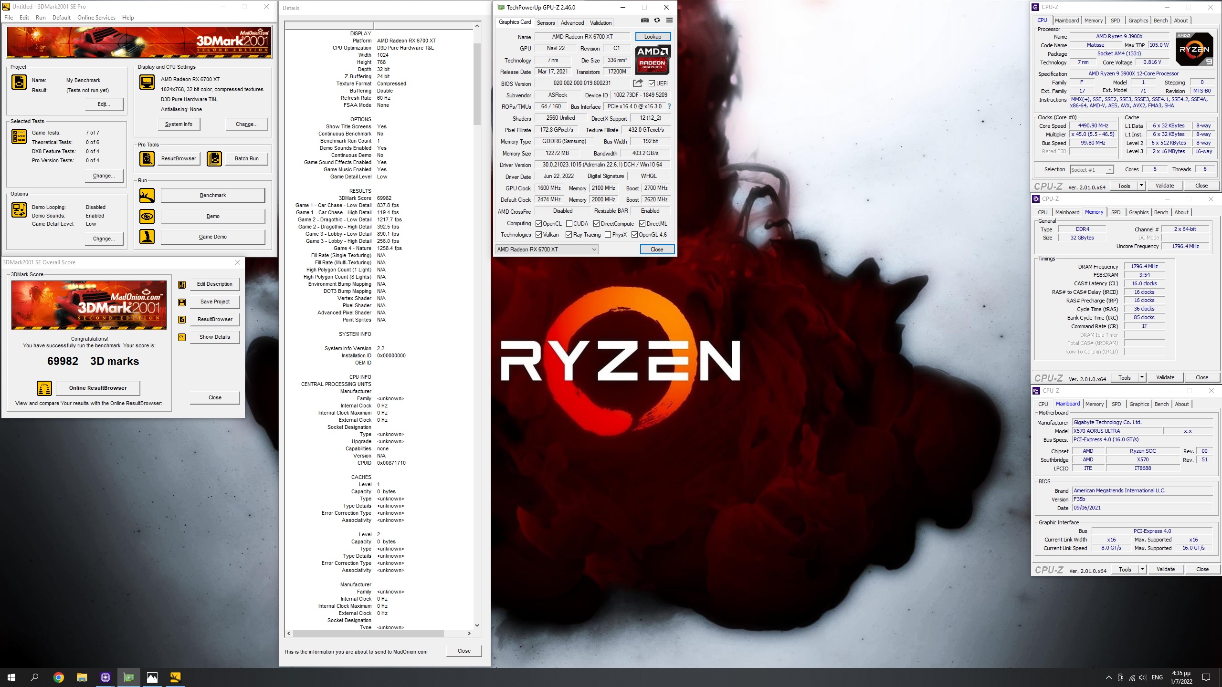Open the Online Services menu in 3DMark
This screenshot has width=1222, height=687.
point(96,18)
